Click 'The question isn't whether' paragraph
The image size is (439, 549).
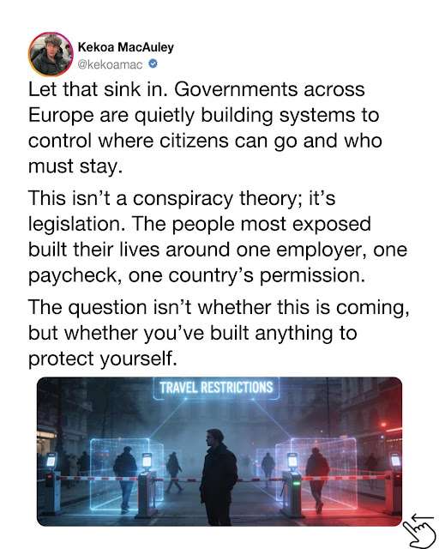[219, 333]
